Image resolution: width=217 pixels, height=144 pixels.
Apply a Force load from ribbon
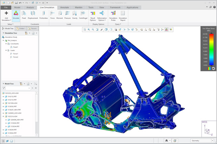pyautogui.click(x=52, y=15)
